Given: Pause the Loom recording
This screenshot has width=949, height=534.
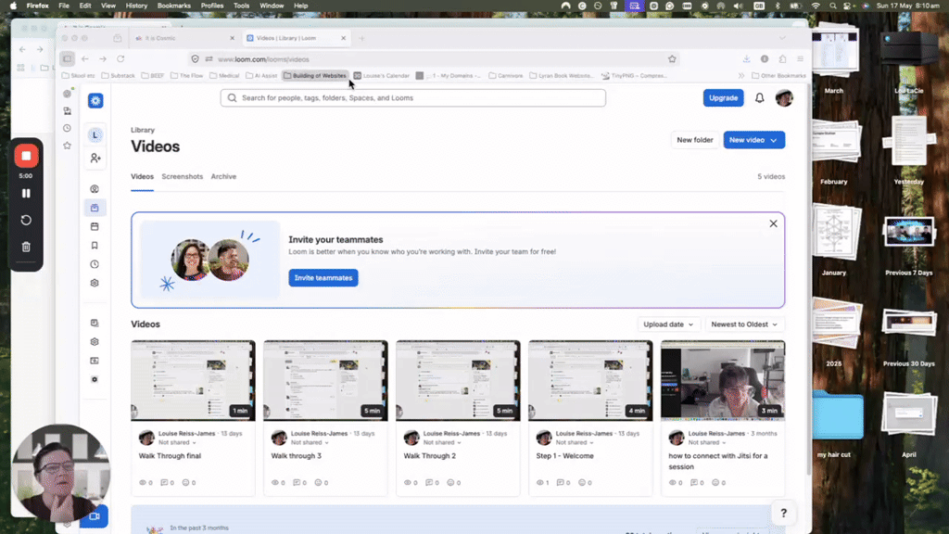Looking at the screenshot, I should point(26,194).
